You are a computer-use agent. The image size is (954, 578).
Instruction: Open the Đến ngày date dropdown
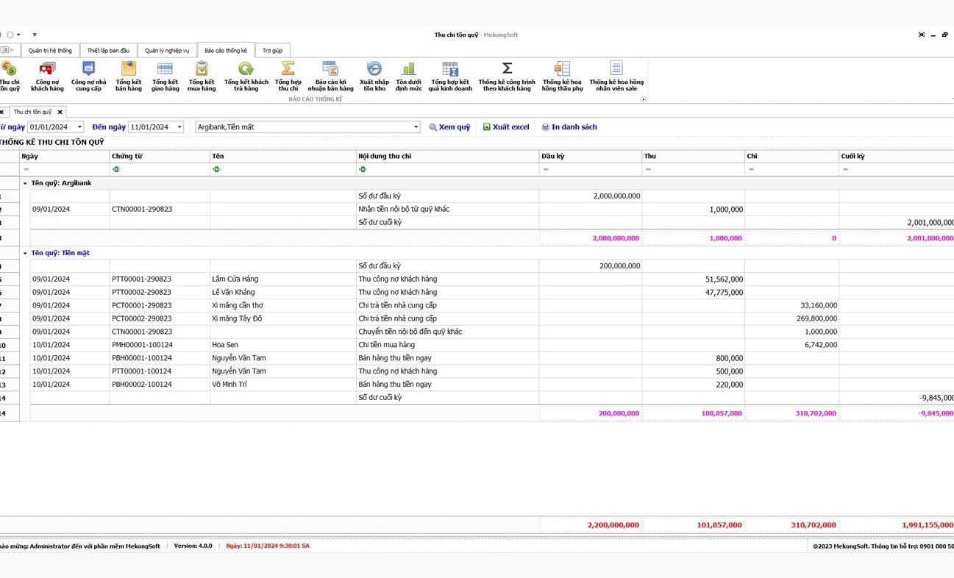(179, 127)
